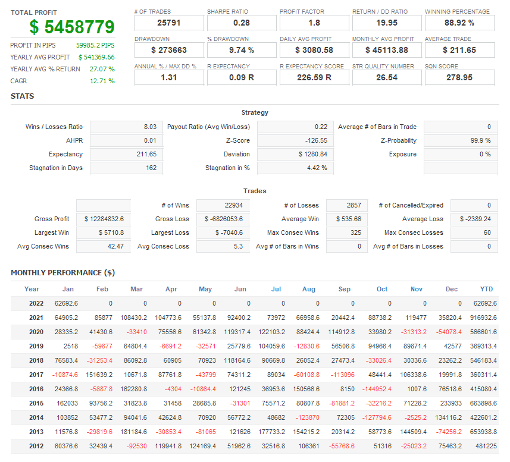Select Largest Loss field $ -7040.6
The image size is (510, 462).
[223, 232]
